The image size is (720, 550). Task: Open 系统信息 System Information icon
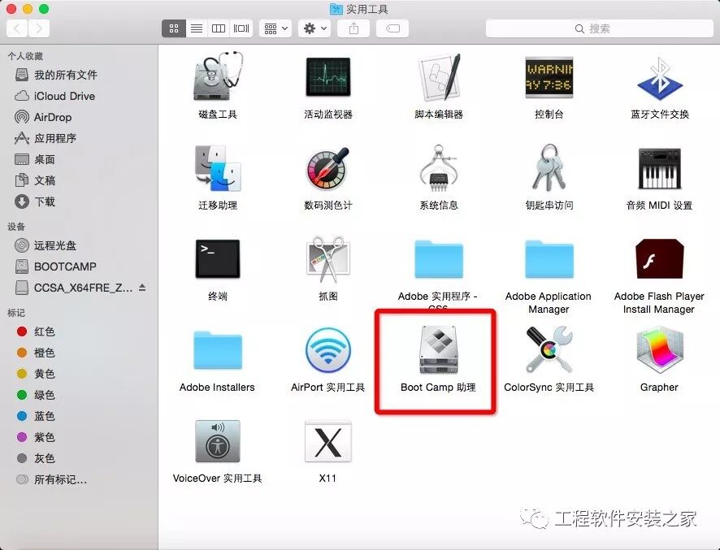(439, 168)
